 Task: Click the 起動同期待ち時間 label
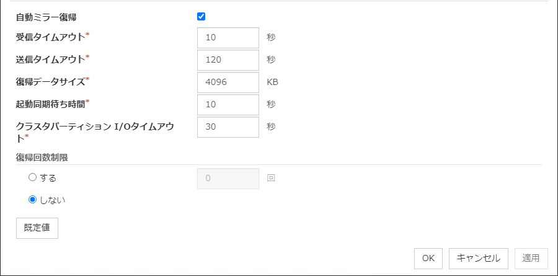click(x=52, y=104)
